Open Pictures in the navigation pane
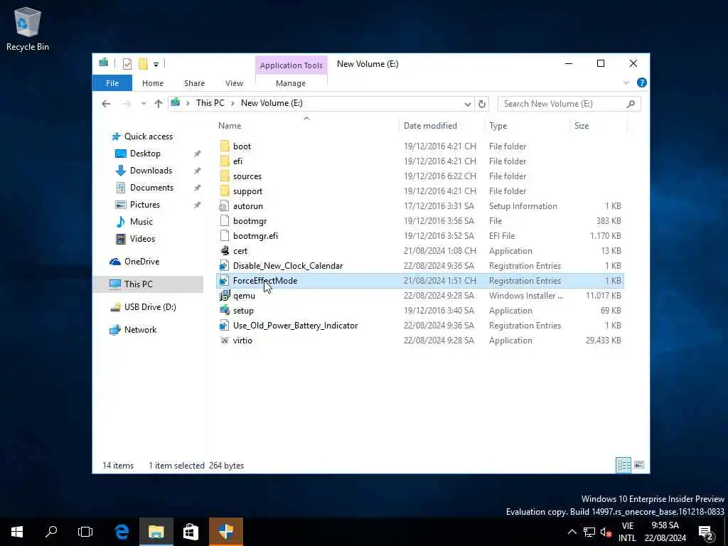 [x=145, y=205]
